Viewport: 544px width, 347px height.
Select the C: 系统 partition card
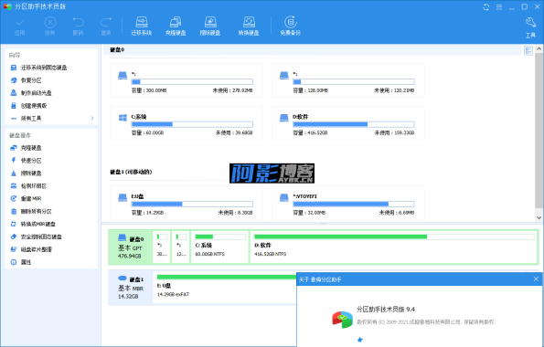(187, 123)
